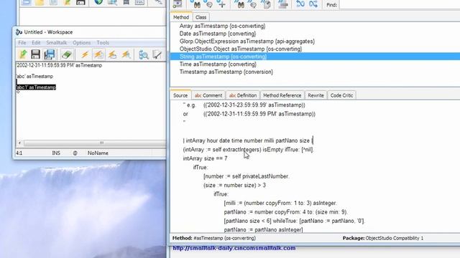Click the blue looping arrows icon left of shuffle
Viewport: 460px width, 258px height.
300,4
